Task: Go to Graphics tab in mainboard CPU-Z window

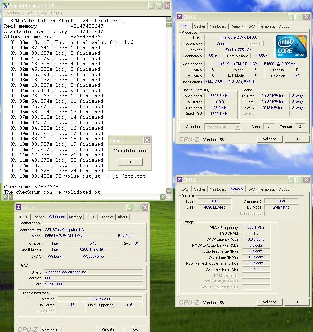Action: click(x=106, y=217)
